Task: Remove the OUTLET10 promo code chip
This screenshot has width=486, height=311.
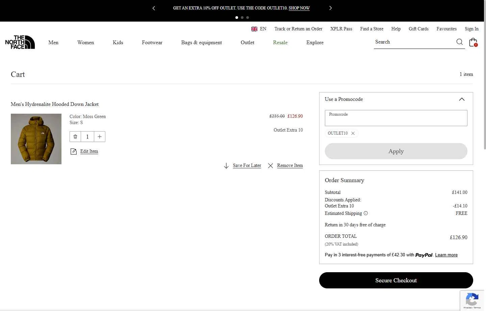Action: (353, 133)
